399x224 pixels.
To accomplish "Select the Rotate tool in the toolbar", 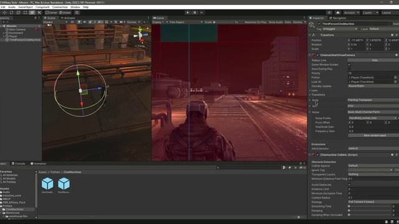I will pyautogui.click(x=11, y=12).
